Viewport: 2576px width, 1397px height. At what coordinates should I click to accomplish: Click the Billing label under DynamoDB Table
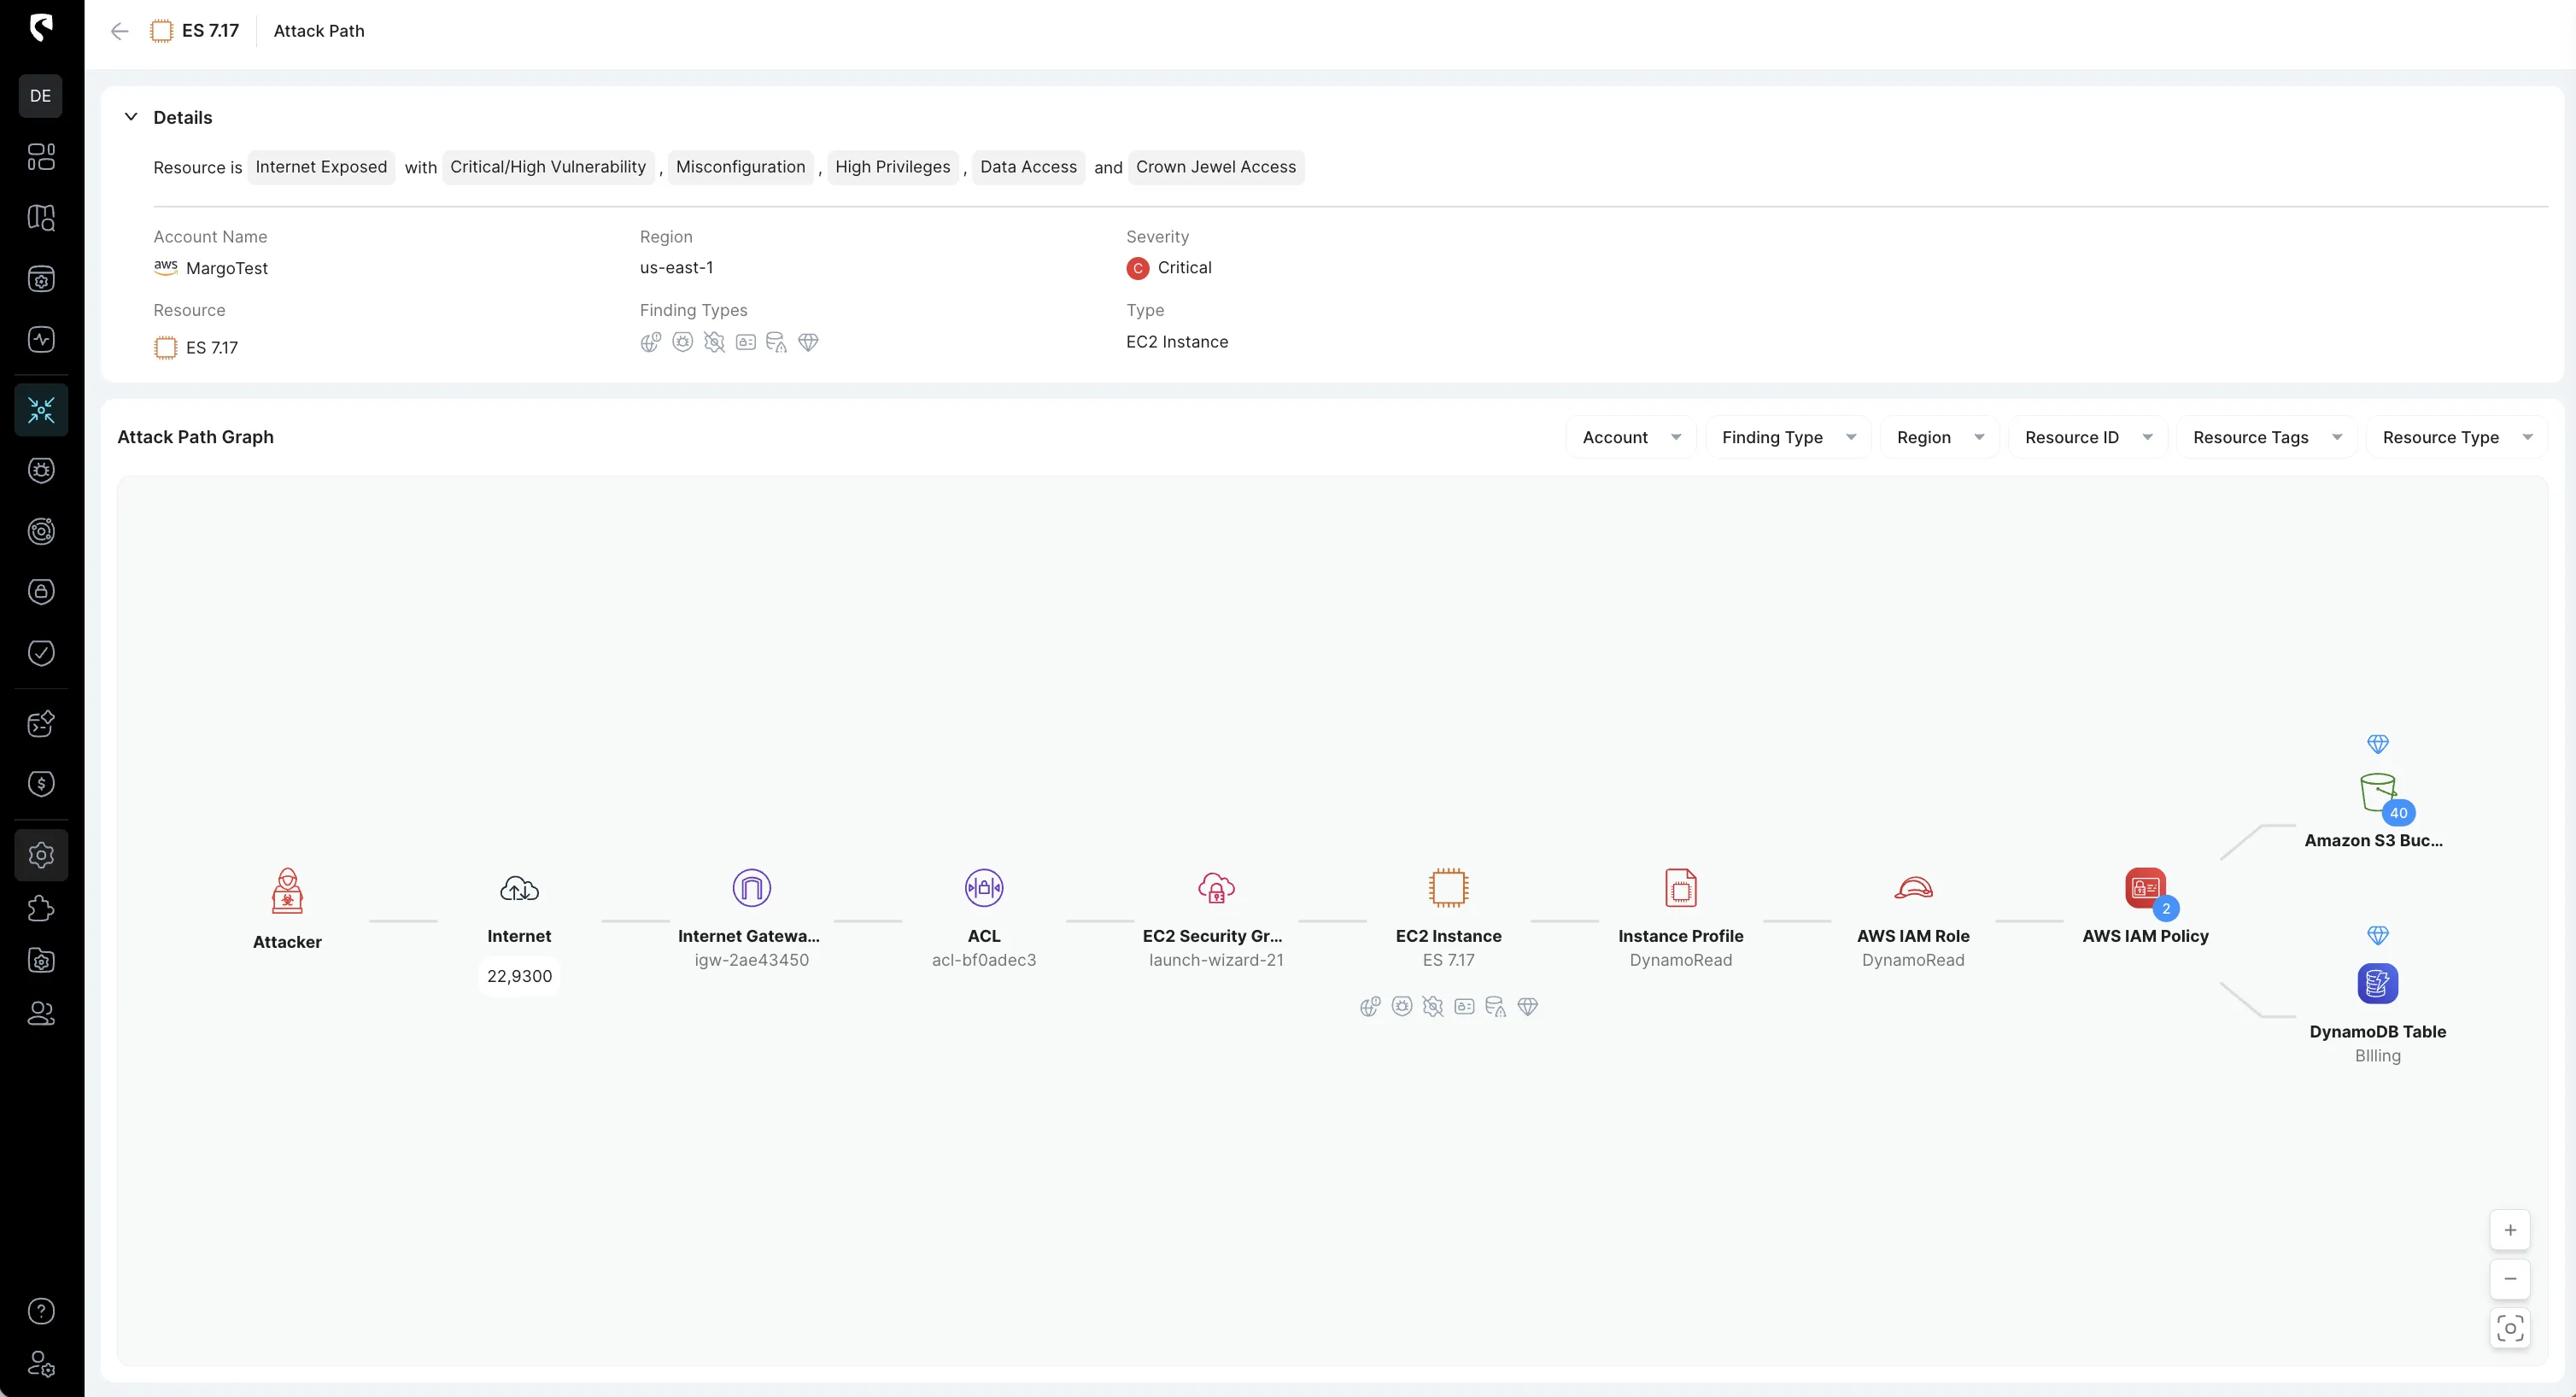point(2377,1056)
